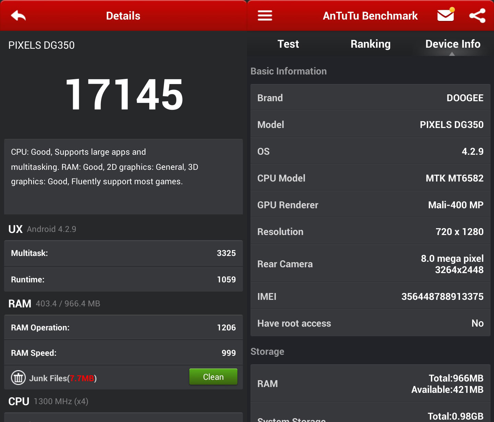Image resolution: width=494 pixels, height=422 pixels.
Task: Select the CPU Model row
Action: 370,178
